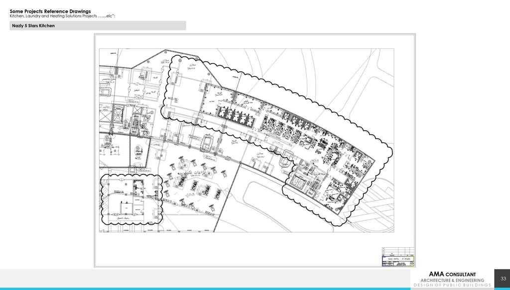
Task: Click the "AMA CONSULTANT" logo text
Action: tap(452, 275)
